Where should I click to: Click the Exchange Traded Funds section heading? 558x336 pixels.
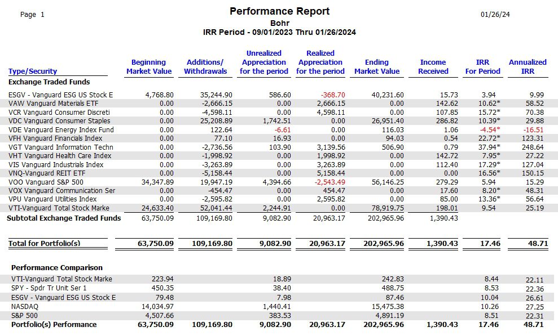[x=49, y=82]
